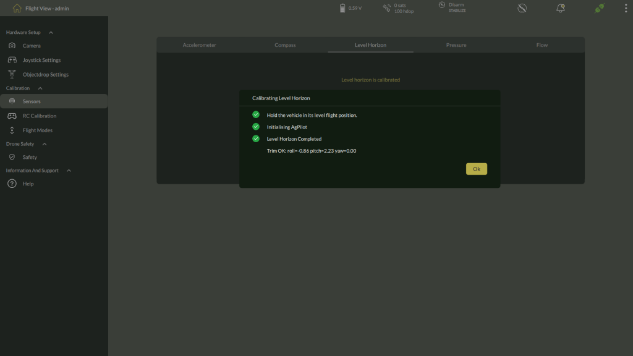Click 'Hold the vehicle in its level' text
This screenshot has width=633, height=356.
(x=312, y=115)
